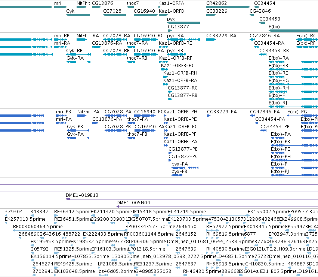Select the Kaz1-ORFA gene
The image size is (318, 277).
coord(171,3)
